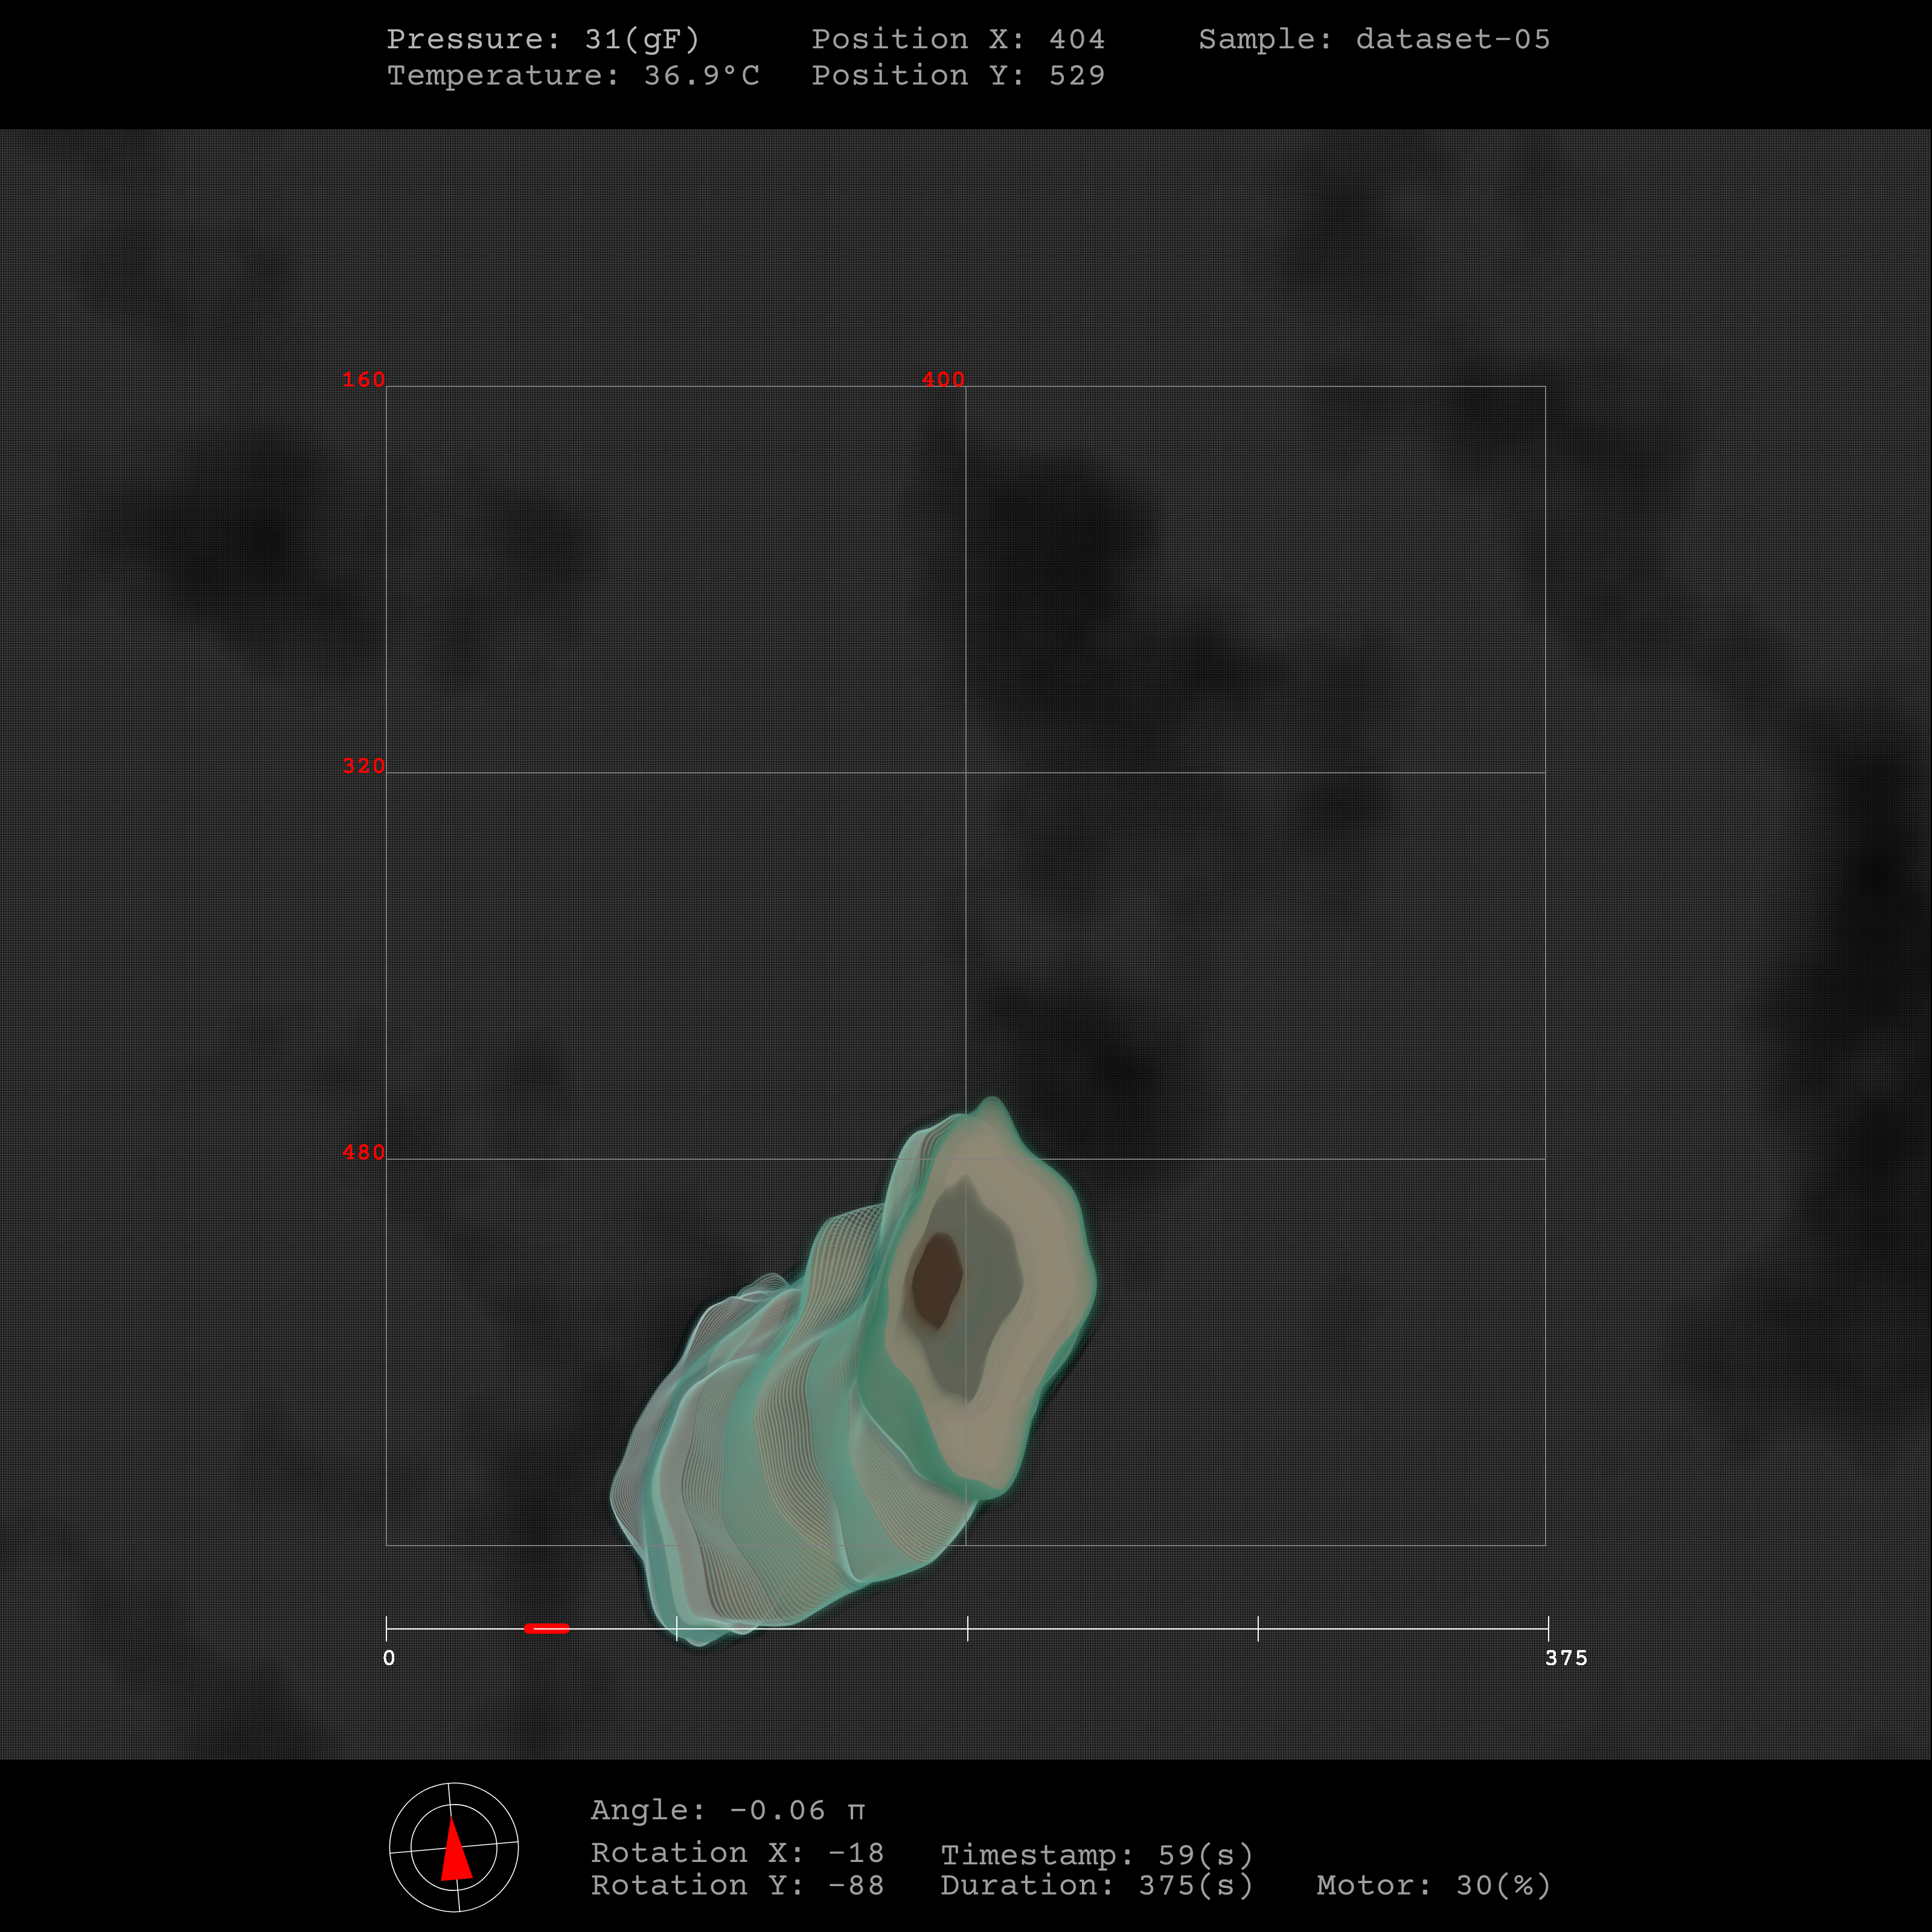Click the Angle -0.06 π readout
Screen dimensions: 1932x1932
point(727,1810)
